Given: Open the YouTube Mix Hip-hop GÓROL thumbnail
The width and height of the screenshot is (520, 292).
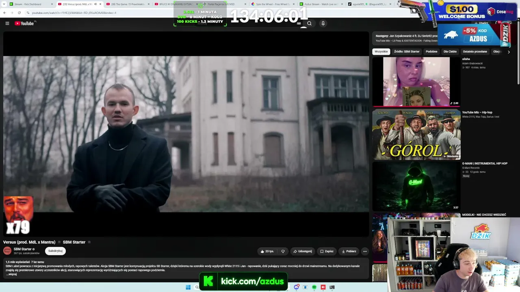Looking at the screenshot, I should (x=416, y=135).
